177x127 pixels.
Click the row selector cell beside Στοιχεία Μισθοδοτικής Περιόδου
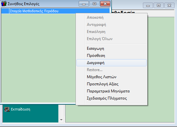(x=5, y=11)
